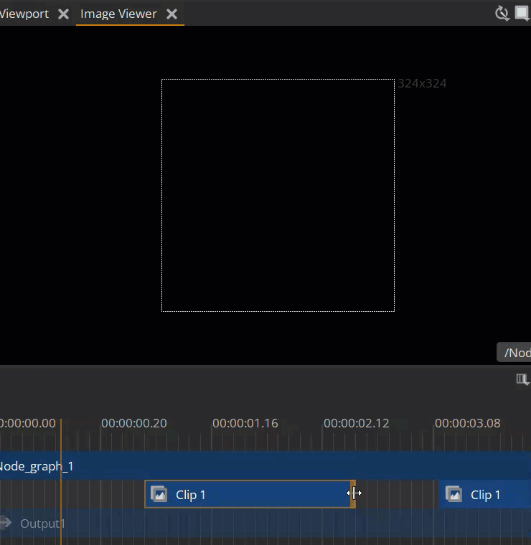Click the image icon on the unselected Clip 1
Image resolution: width=531 pixels, height=545 pixels.
click(x=454, y=494)
